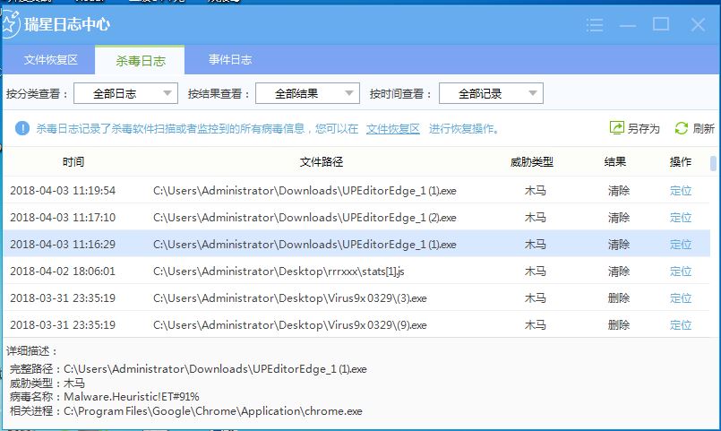Click the 威胁类型：木马 detail line
The height and width of the screenshot is (431, 721).
(x=47, y=383)
